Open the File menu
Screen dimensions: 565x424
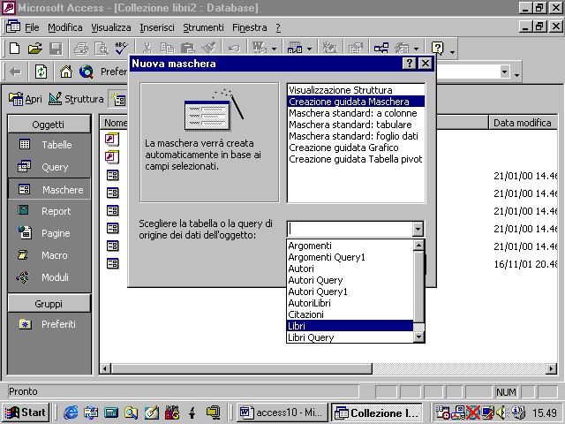tap(32, 27)
